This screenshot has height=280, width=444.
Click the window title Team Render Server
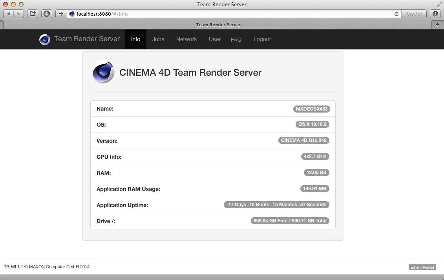(x=222, y=4)
